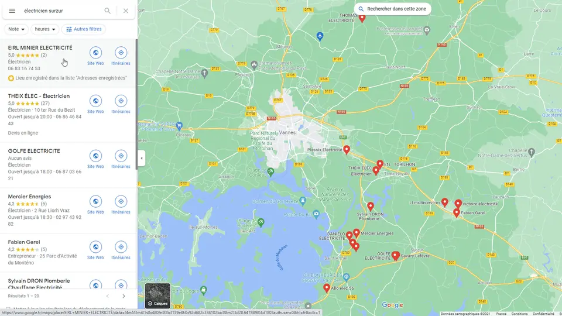562x316 pixels.
Task: Click 'Rechercher dans cette zone' button
Action: [x=392, y=9]
